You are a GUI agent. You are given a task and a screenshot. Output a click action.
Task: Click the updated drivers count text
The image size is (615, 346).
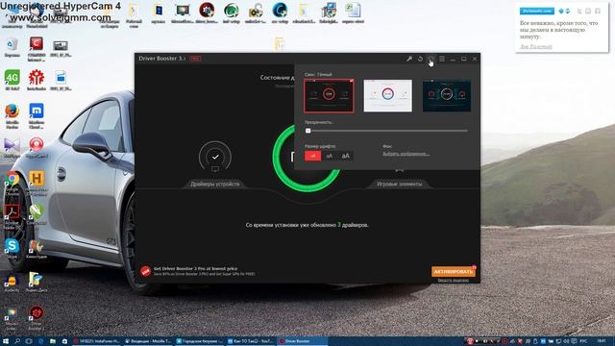coord(307,225)
